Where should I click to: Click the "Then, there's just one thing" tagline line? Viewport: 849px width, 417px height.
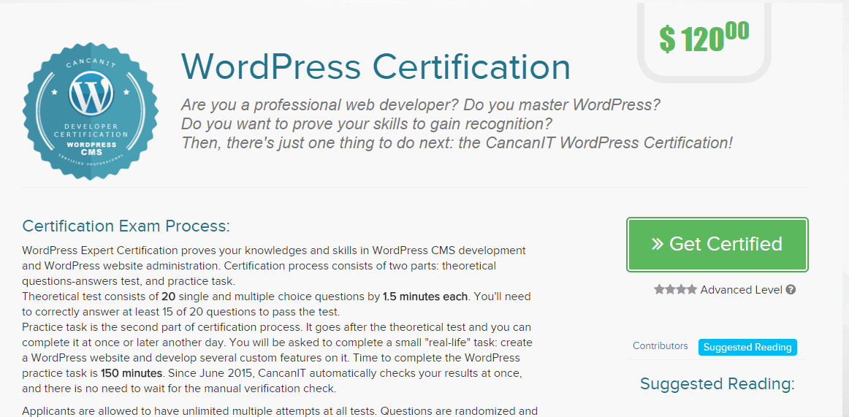pyautogui.click(x=456, y=142)
